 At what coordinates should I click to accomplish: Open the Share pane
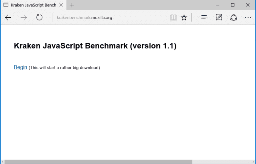click(233, 18)
